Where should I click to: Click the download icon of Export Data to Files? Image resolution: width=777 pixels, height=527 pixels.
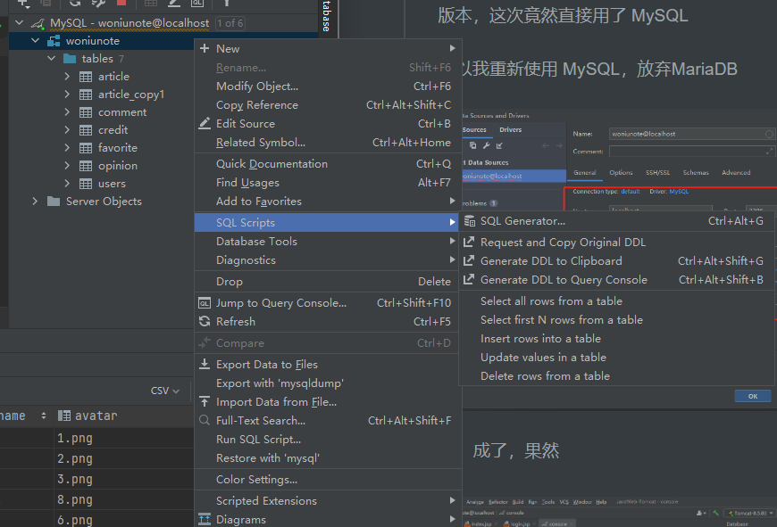tap(205, 364)
